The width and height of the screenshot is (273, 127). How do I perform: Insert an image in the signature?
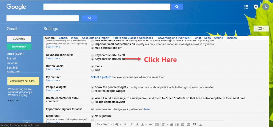157,124
